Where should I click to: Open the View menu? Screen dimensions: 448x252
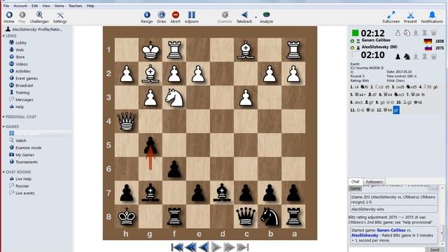[x=46, y=6]
